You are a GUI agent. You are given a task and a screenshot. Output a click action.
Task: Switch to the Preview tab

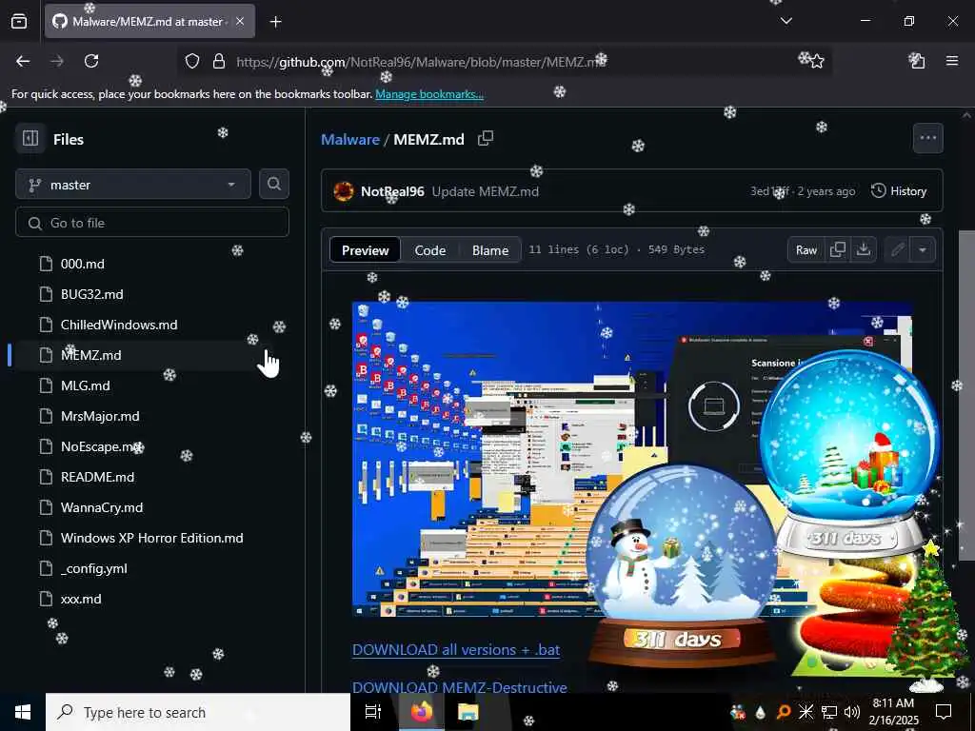365,250
